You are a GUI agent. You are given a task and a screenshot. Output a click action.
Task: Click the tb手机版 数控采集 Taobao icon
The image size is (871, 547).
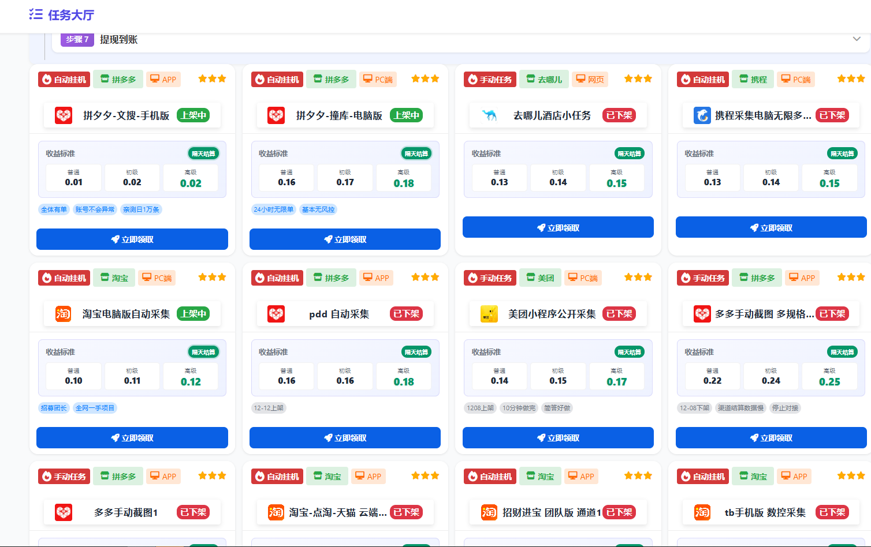(x=702, y=512)
